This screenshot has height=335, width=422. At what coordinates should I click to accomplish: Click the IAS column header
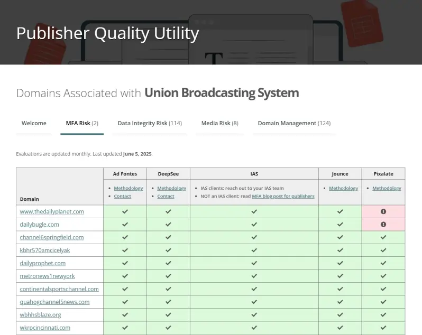point(254,174)
